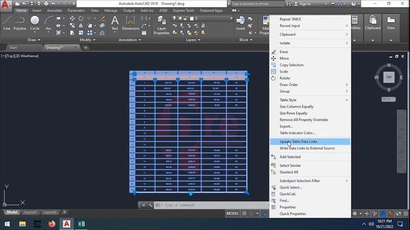Click Windows Start button
410x230 pixels.
click(7, 224)
